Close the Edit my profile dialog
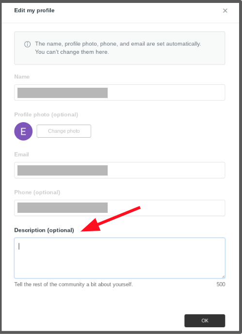The height and width of the screenshot is (334, 242). click(x=225, y=11)
